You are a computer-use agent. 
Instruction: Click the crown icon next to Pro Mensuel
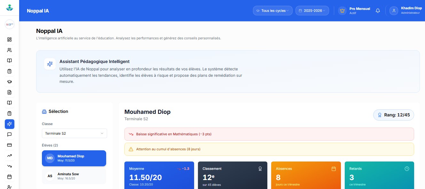click(342, 11)
